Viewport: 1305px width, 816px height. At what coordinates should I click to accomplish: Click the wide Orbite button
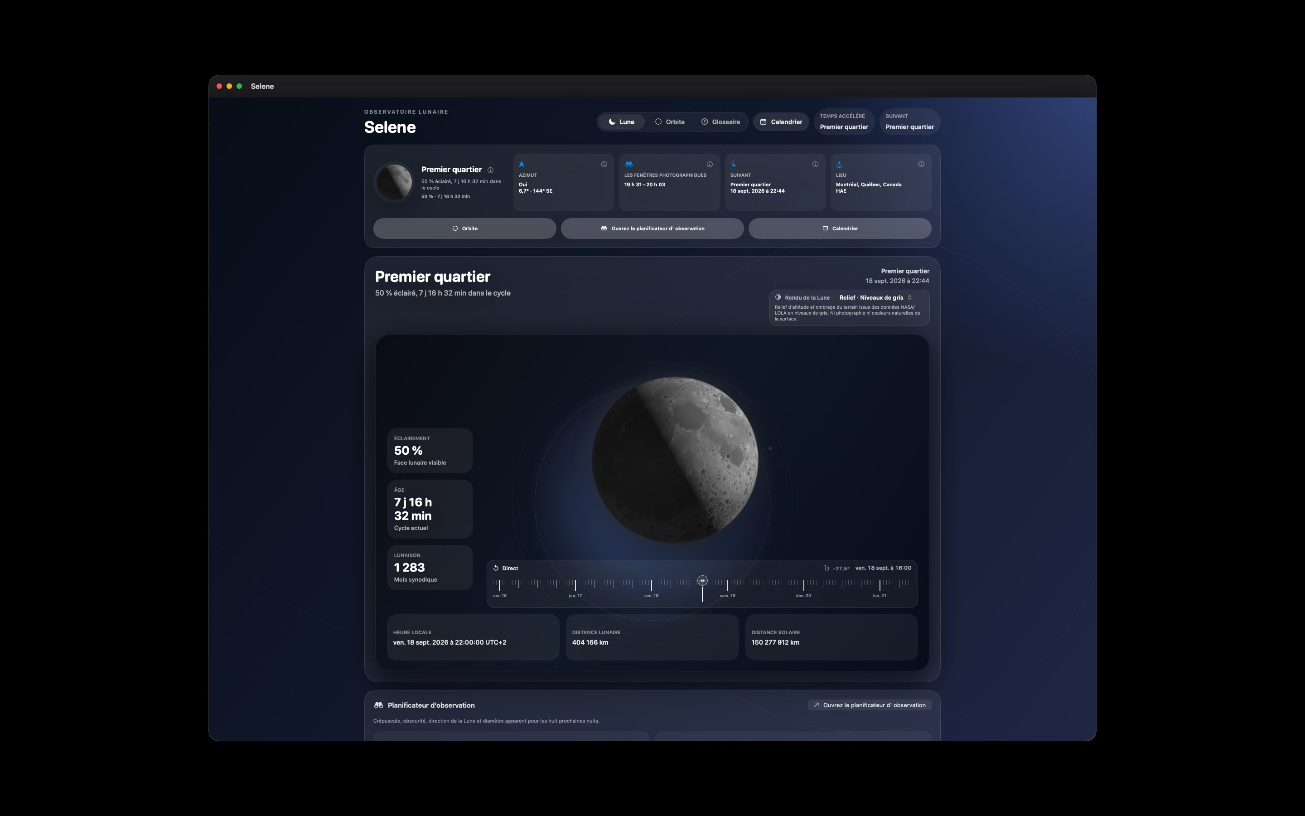[465, 228]
